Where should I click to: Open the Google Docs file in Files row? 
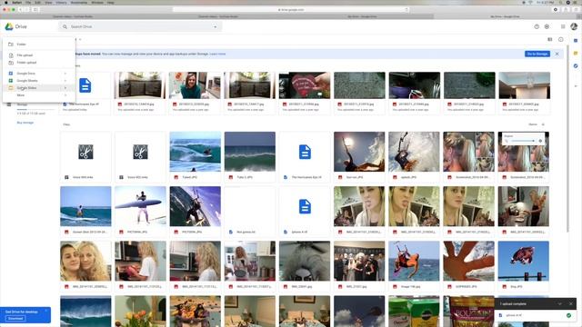[x=305, y=152]
